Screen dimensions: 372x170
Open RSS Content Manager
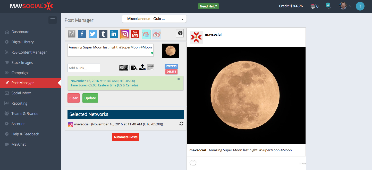(29, 52)
